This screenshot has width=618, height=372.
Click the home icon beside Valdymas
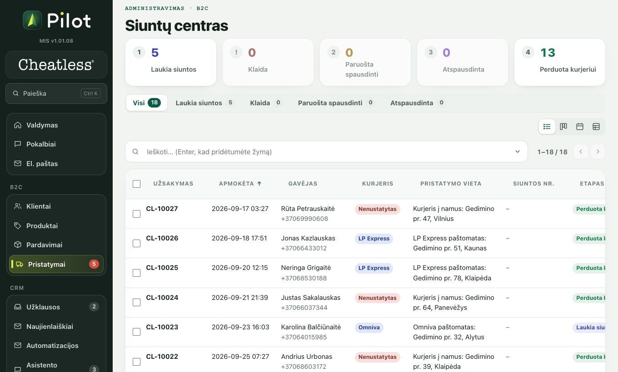18,125
